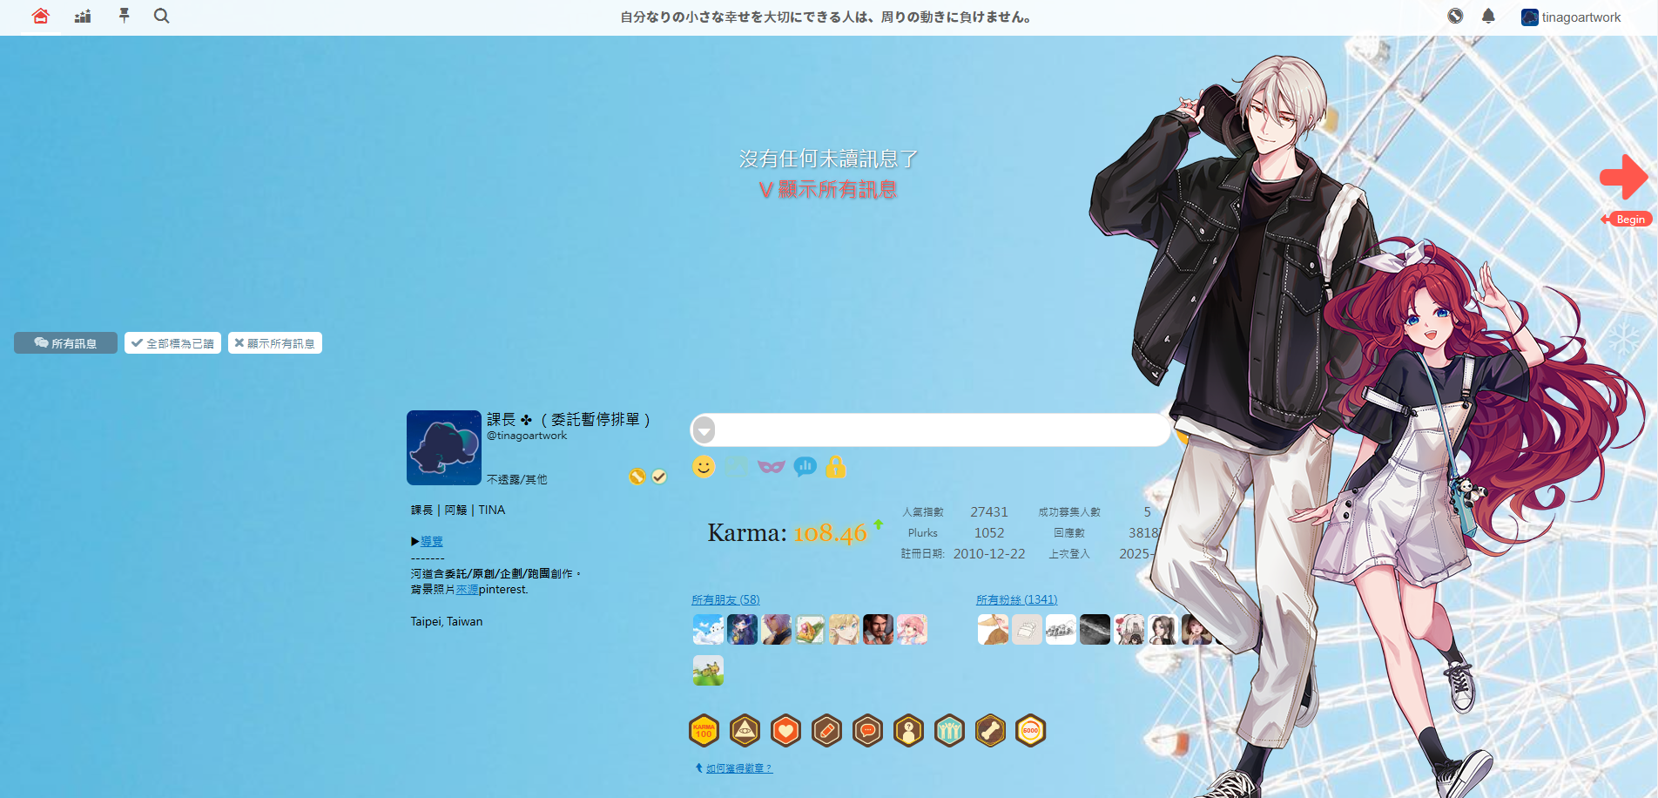Click the display name 課長 heading
Screen dimensions: 1658x798
click(x=569, y=420)
